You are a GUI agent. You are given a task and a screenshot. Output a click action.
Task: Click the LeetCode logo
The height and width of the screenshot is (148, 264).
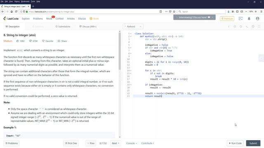(x=11, y=18)
